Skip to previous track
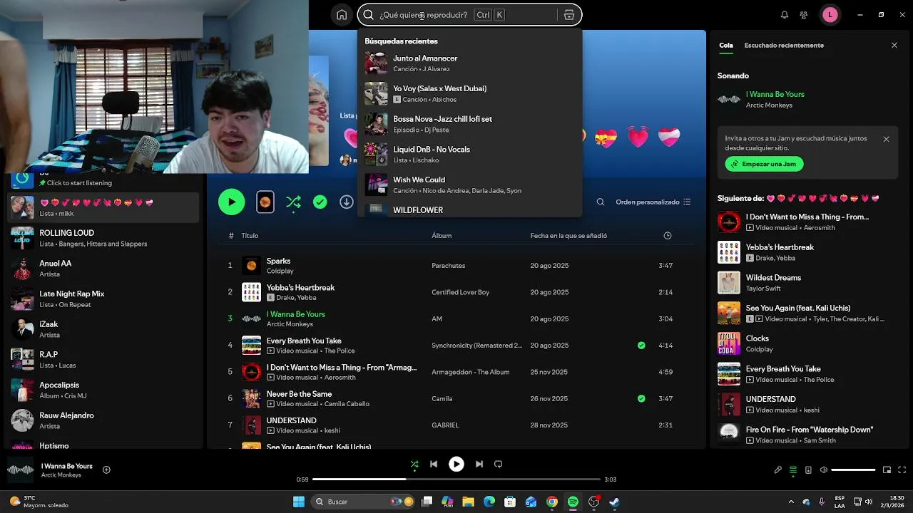Image resolution: width=913 pixels, height=513 pixels. (x=434, y=465)
